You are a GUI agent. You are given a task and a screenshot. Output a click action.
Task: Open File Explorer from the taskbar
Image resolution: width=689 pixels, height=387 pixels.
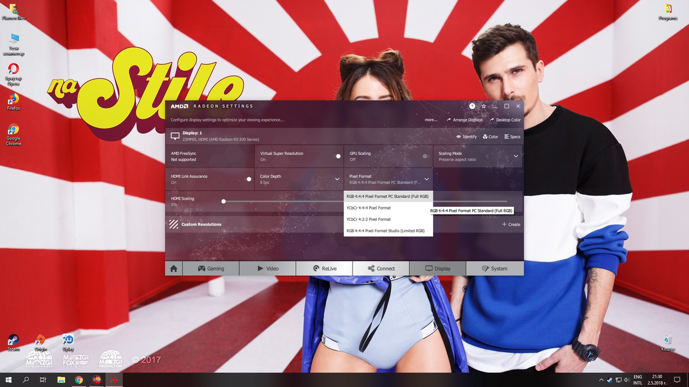click(61, 379)
